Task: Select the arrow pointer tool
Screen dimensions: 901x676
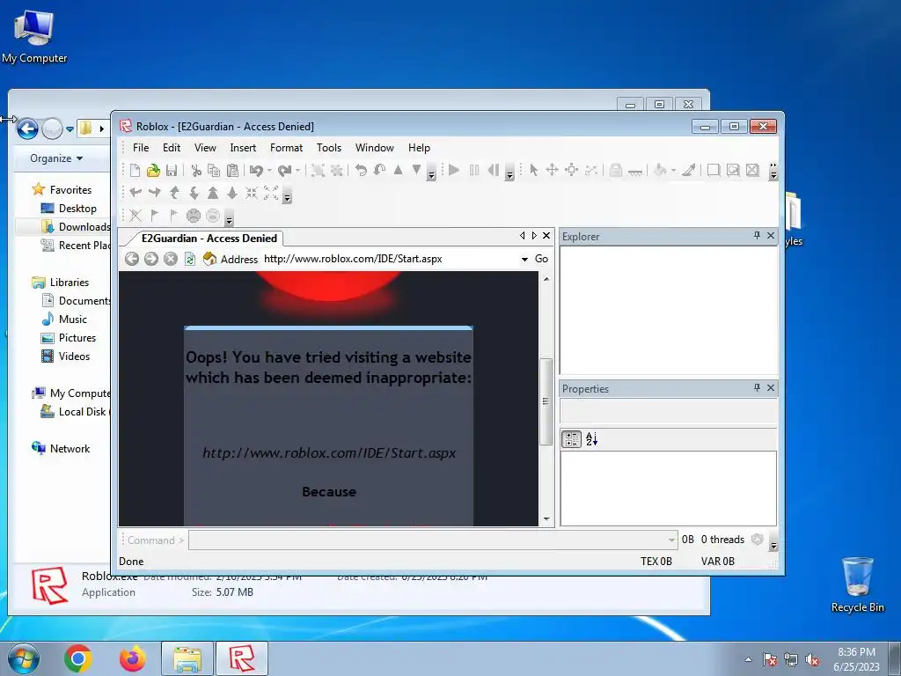Action: click(534, 170)
